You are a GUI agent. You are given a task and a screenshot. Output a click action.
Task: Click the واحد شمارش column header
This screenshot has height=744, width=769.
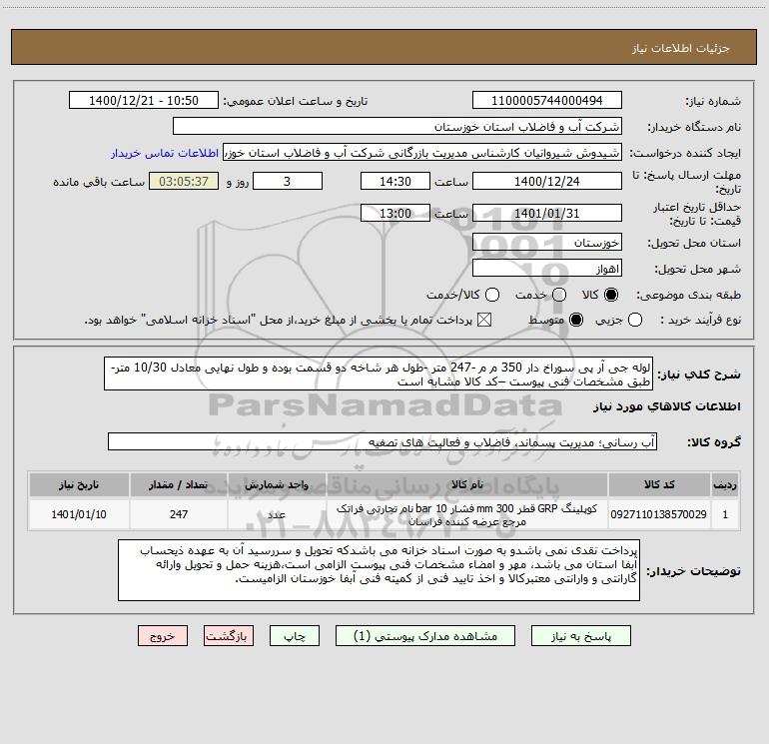[277, 484]
